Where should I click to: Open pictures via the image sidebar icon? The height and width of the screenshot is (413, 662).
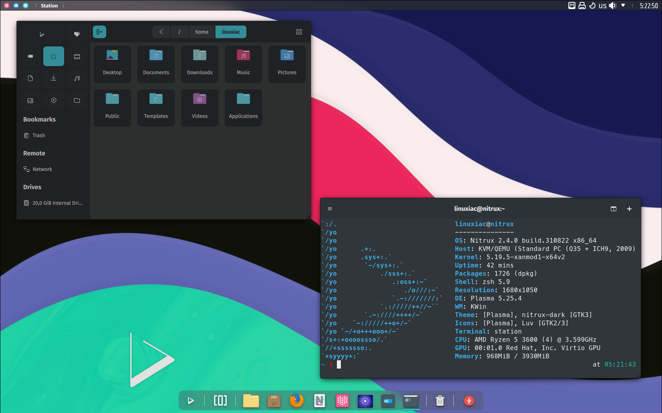[x=30, y=100]
